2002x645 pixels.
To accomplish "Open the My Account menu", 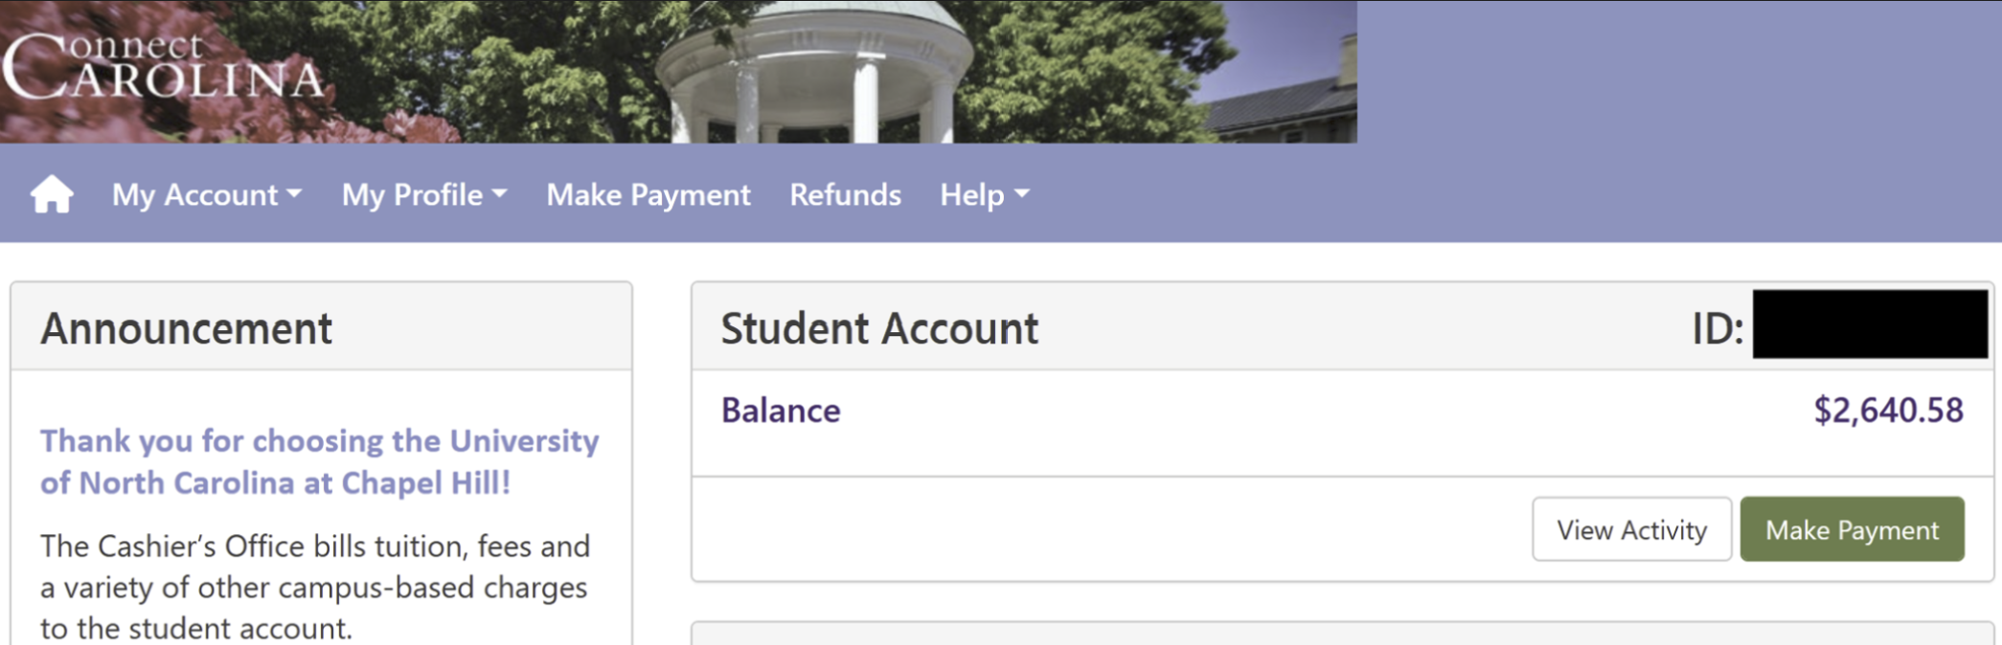I will 207,194.
